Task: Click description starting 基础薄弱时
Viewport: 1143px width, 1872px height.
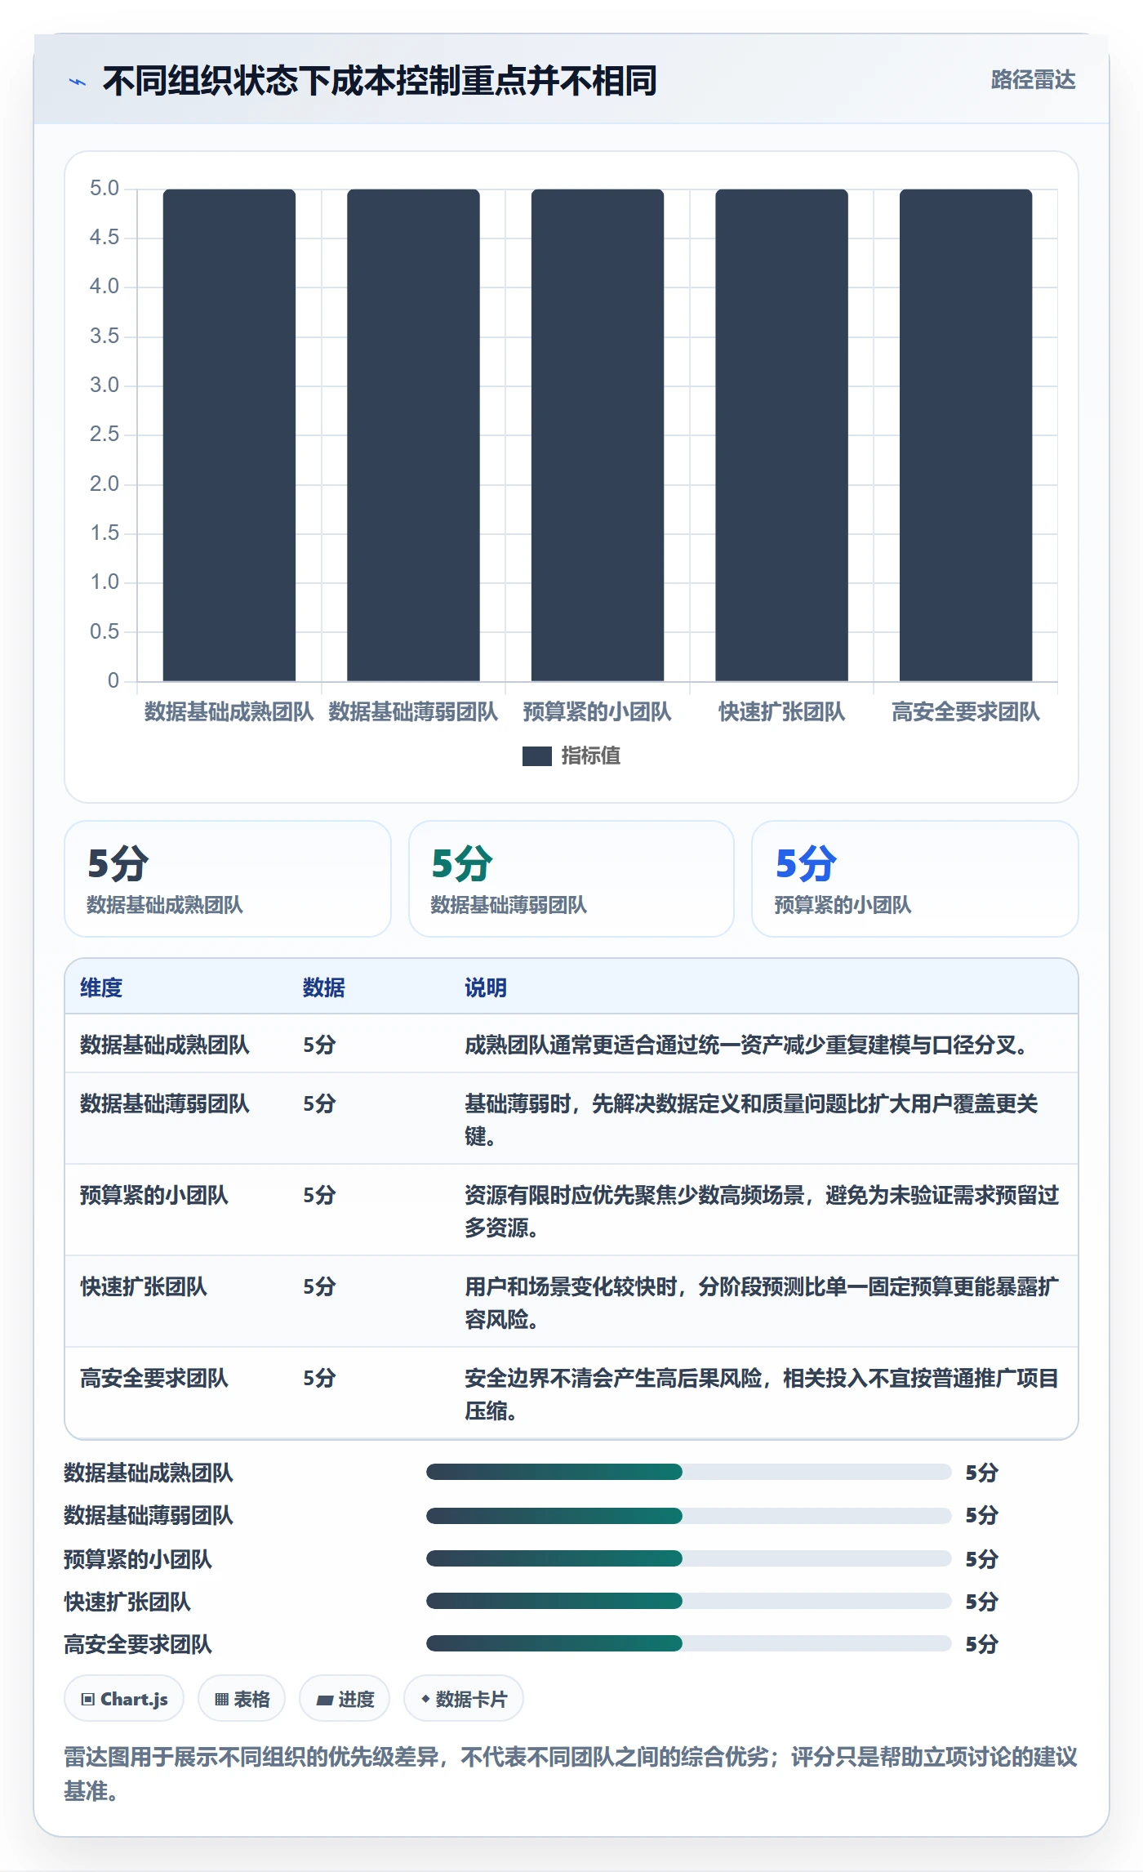Action: tap(751, 1120)
